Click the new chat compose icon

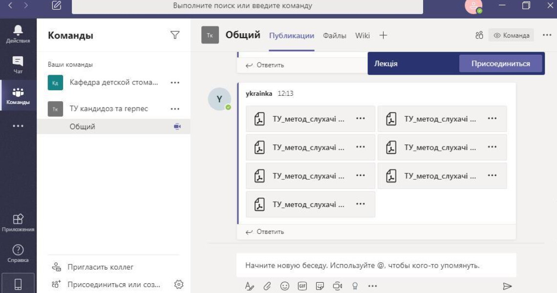click(57, 6)
